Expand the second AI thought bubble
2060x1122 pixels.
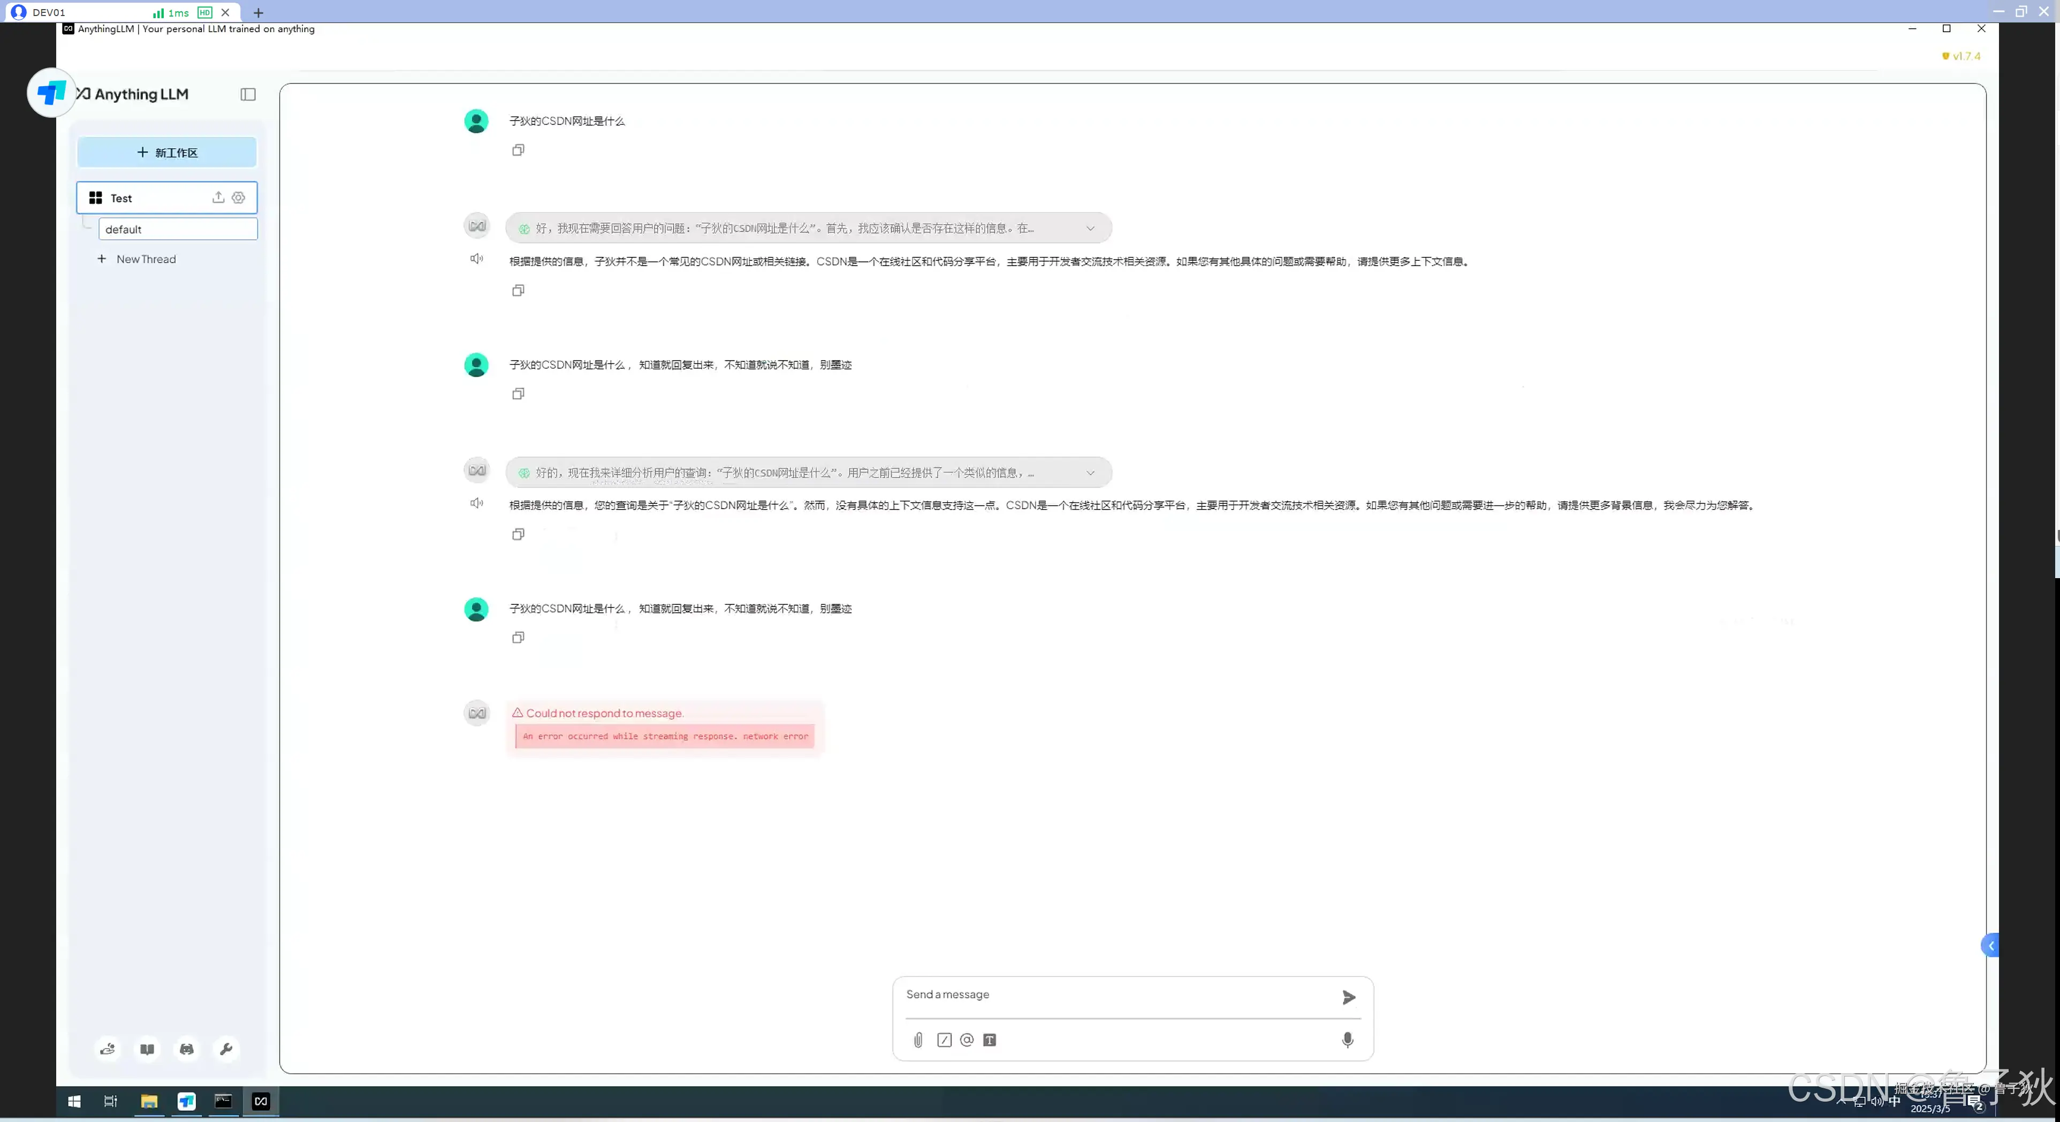click(x=1090, y=473)
